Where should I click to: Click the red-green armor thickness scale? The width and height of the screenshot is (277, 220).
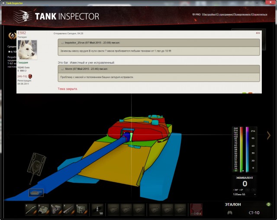(x=242, y=149)
